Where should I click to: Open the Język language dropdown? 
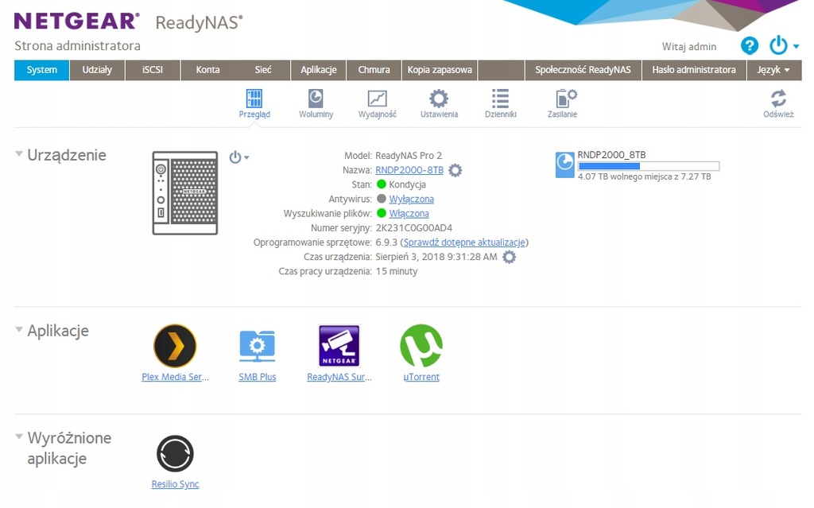pyautogui.click(x=773, y=70)
